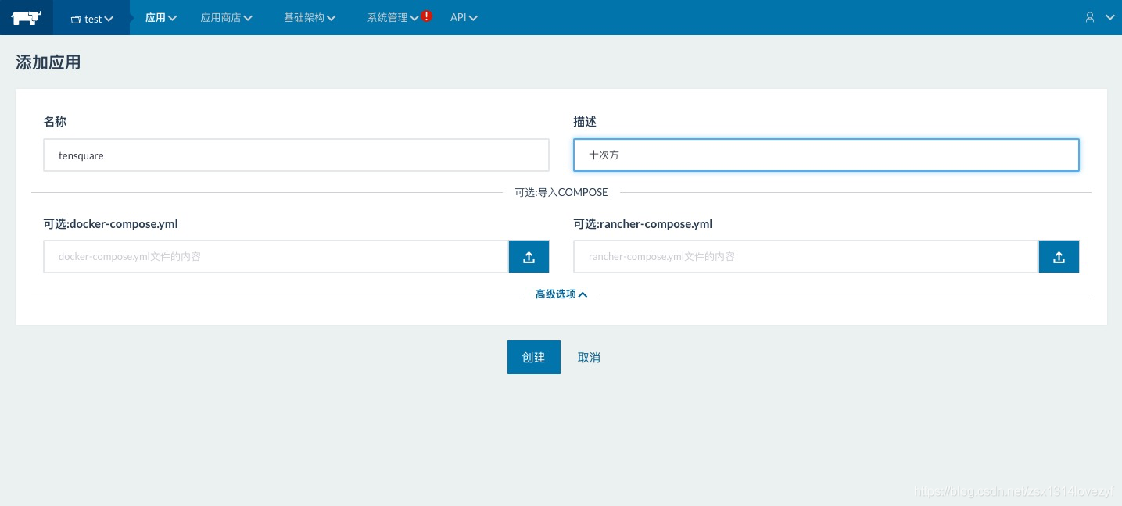
Task: Open the test environment dropdown
Action: tap(91, 18)
